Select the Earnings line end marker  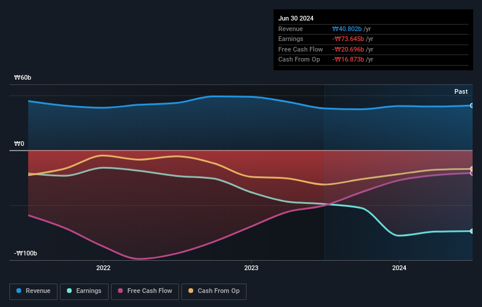click(472, 231)
